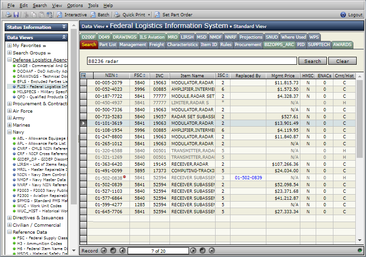The width and height of the screenshot is (366, 257).
Task: Click the Logout icon
Action: click(x=343, y=15)
